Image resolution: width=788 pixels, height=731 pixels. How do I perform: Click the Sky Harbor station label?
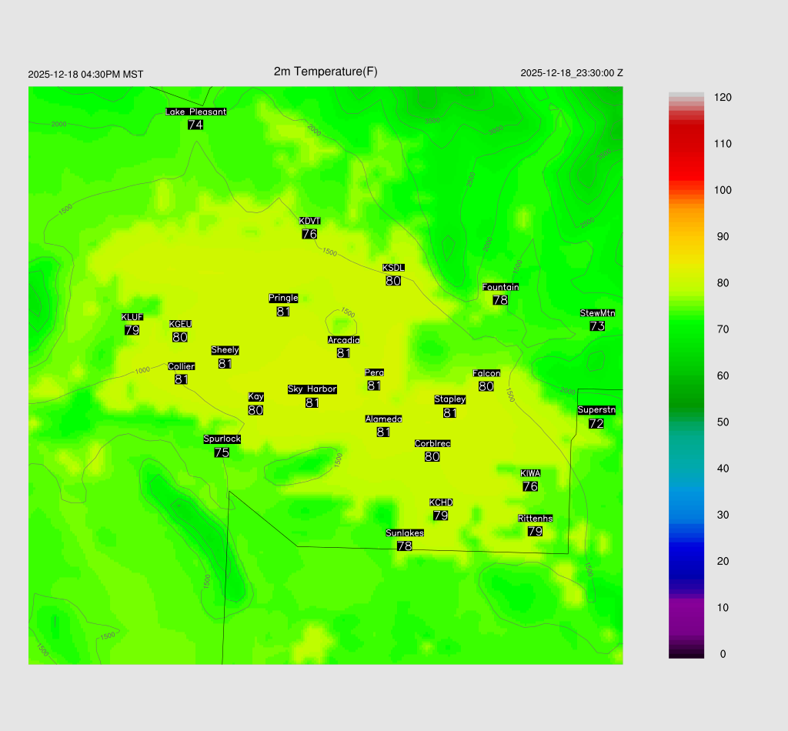click(x=312, y=389)
